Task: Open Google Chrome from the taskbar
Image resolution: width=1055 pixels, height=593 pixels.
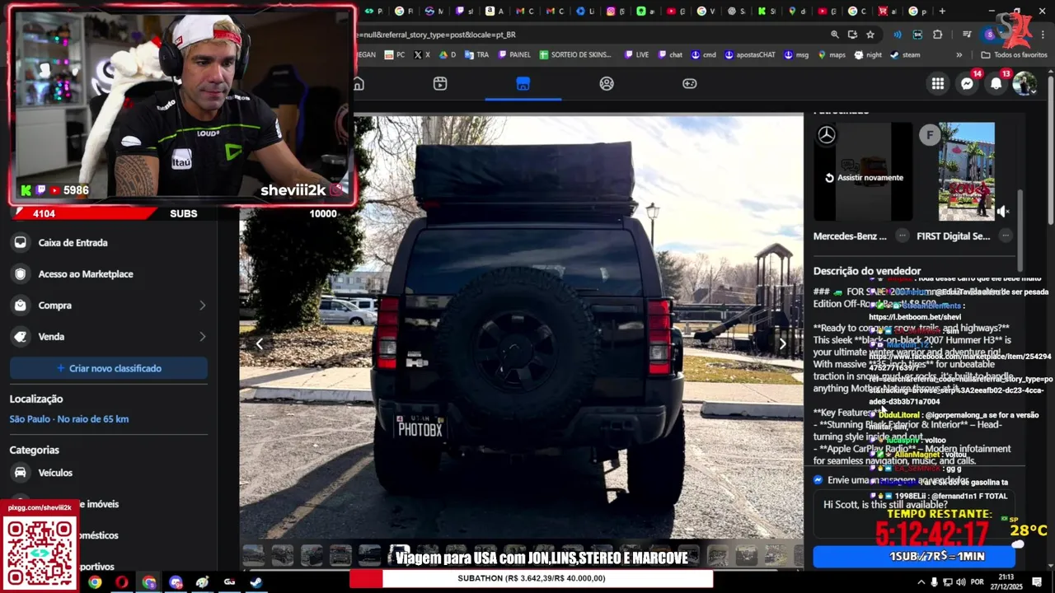Action: point(95,582)
